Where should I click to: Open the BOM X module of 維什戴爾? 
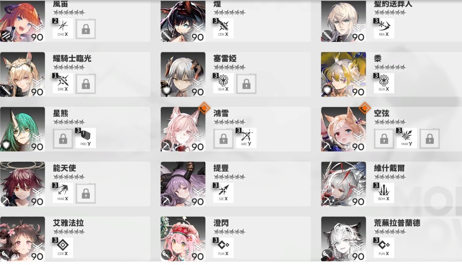384,193
